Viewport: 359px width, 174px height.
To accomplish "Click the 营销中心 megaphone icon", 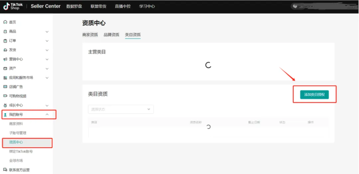I will (5, 59).
